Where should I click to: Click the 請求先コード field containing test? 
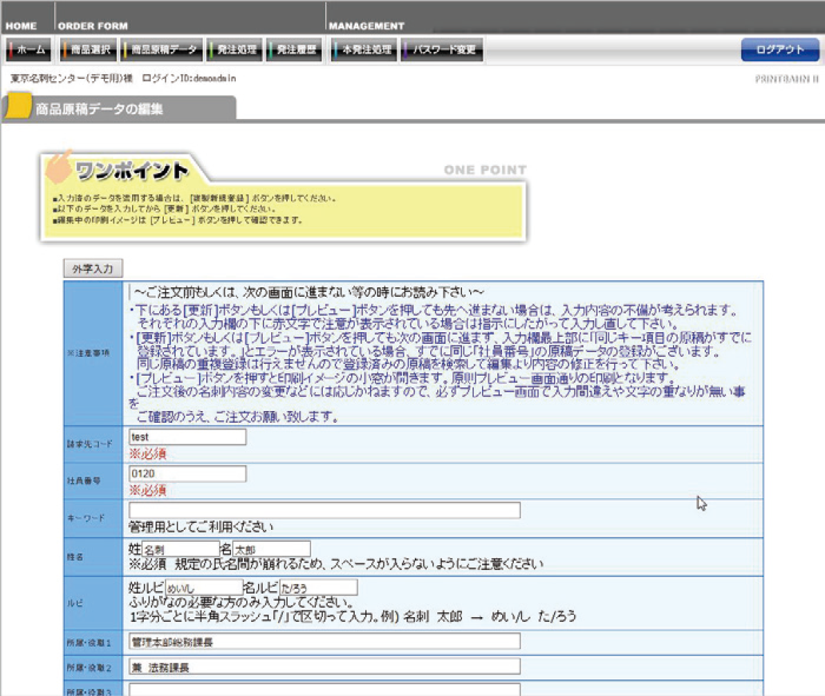187,437
